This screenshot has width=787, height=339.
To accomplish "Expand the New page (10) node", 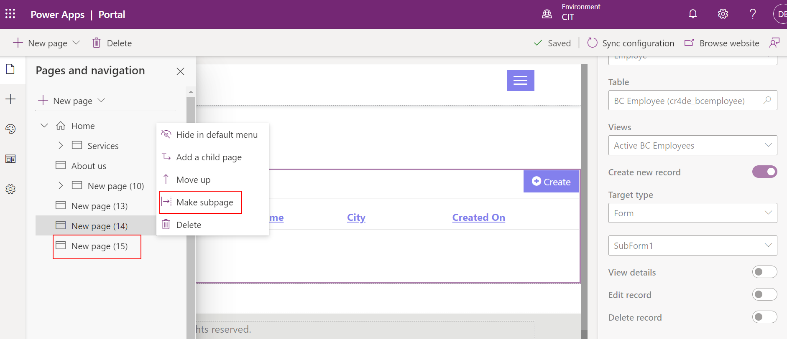I will (x=61, y=185).
